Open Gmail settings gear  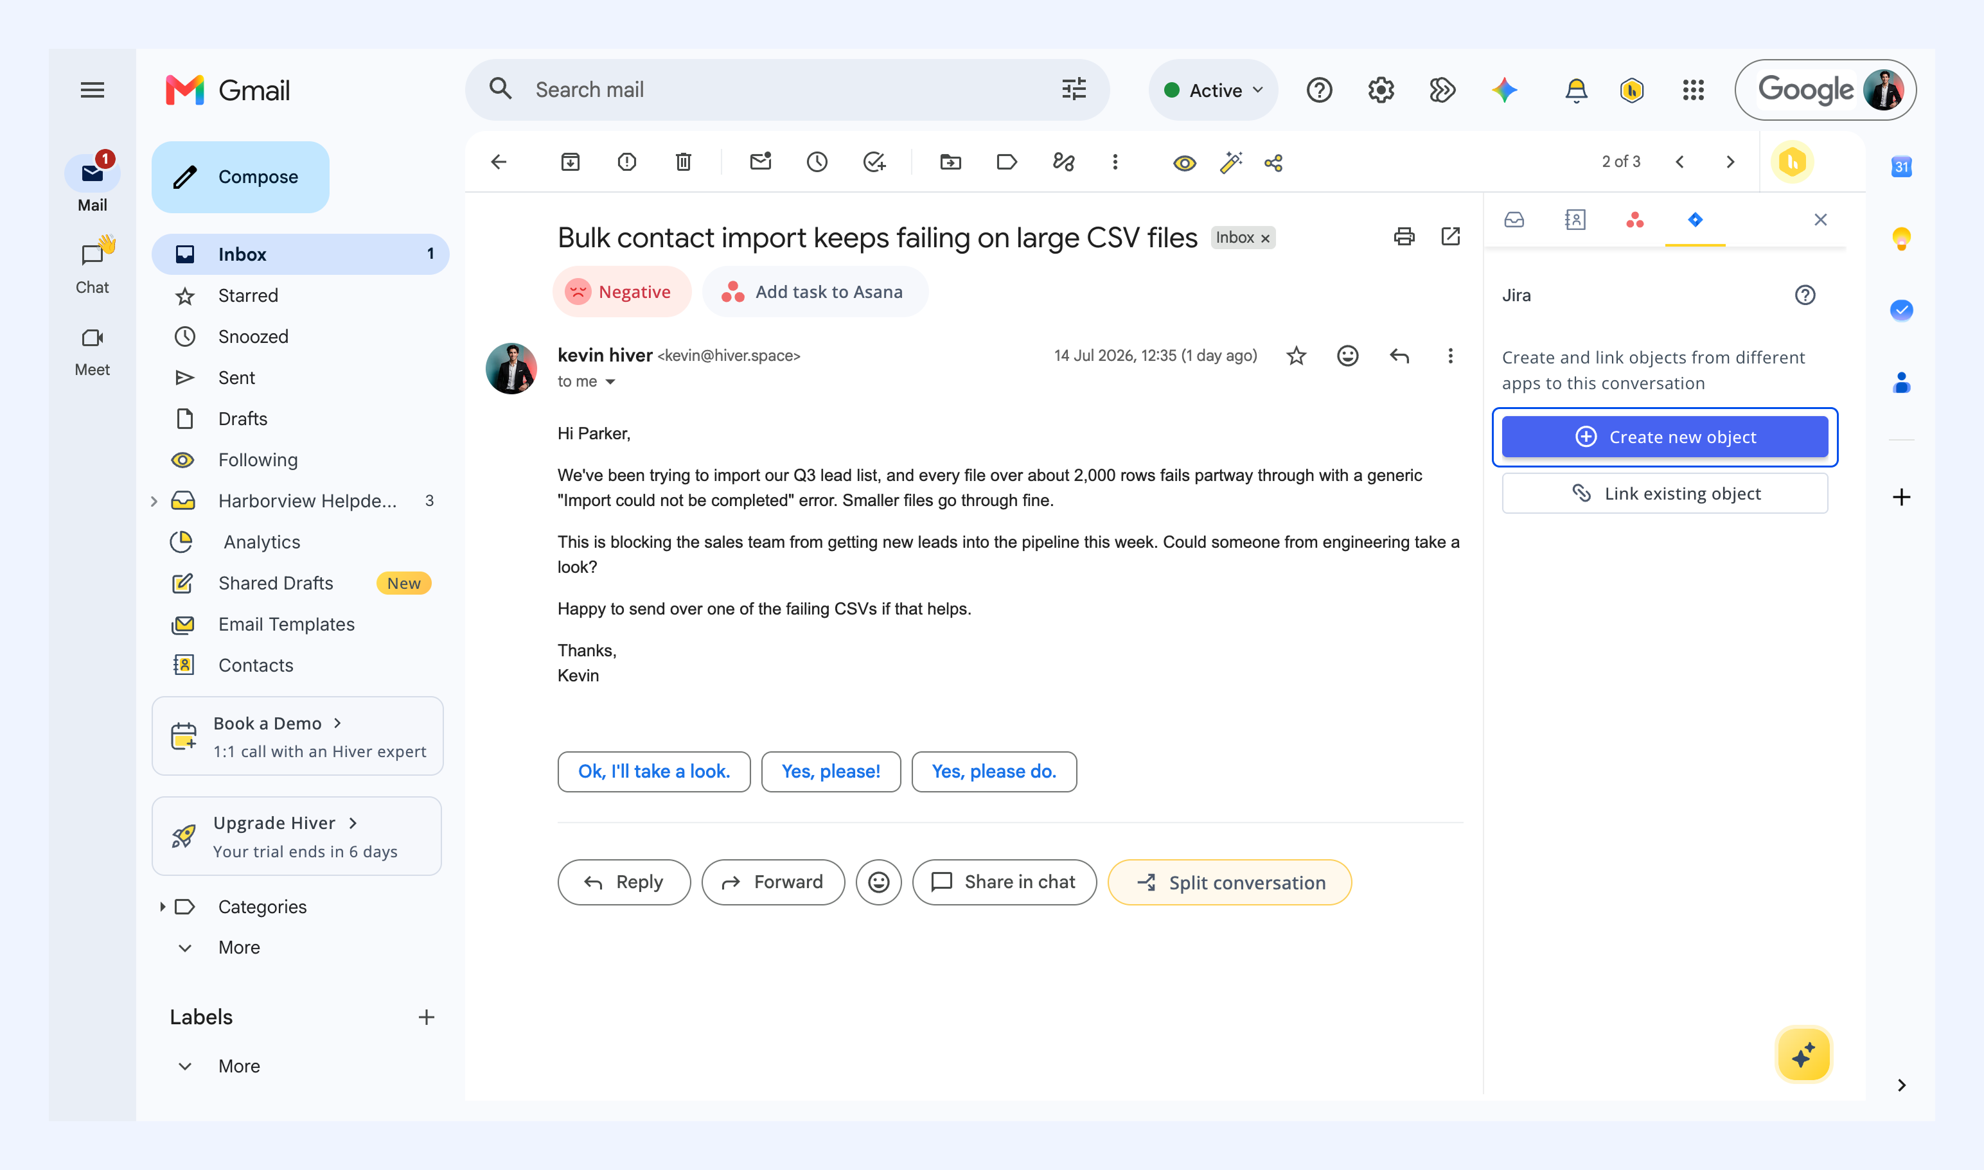point(1381,90)
